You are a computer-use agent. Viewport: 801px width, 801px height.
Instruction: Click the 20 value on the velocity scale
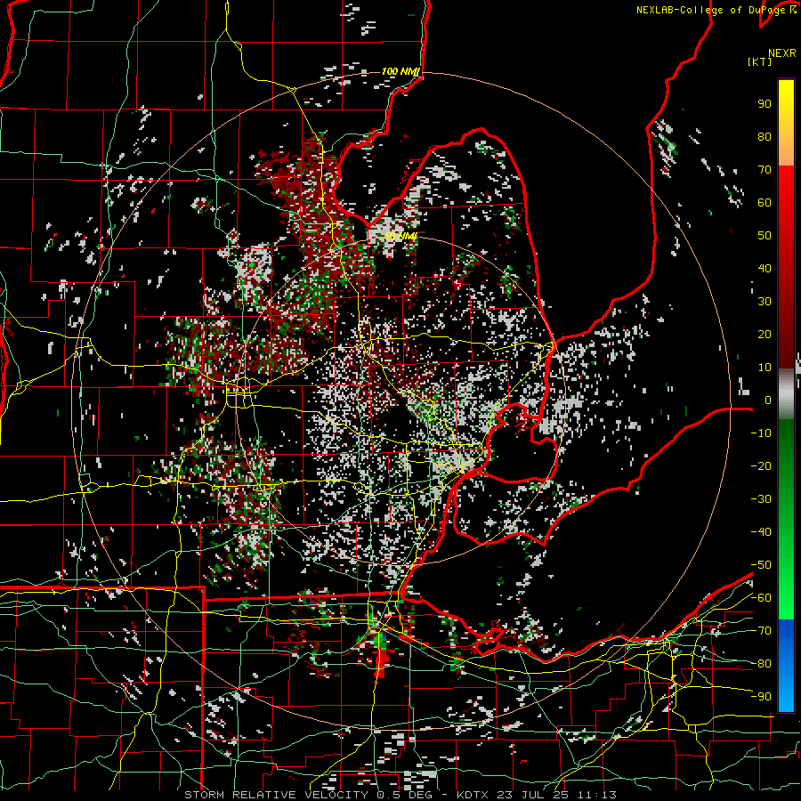coord(765,335)
